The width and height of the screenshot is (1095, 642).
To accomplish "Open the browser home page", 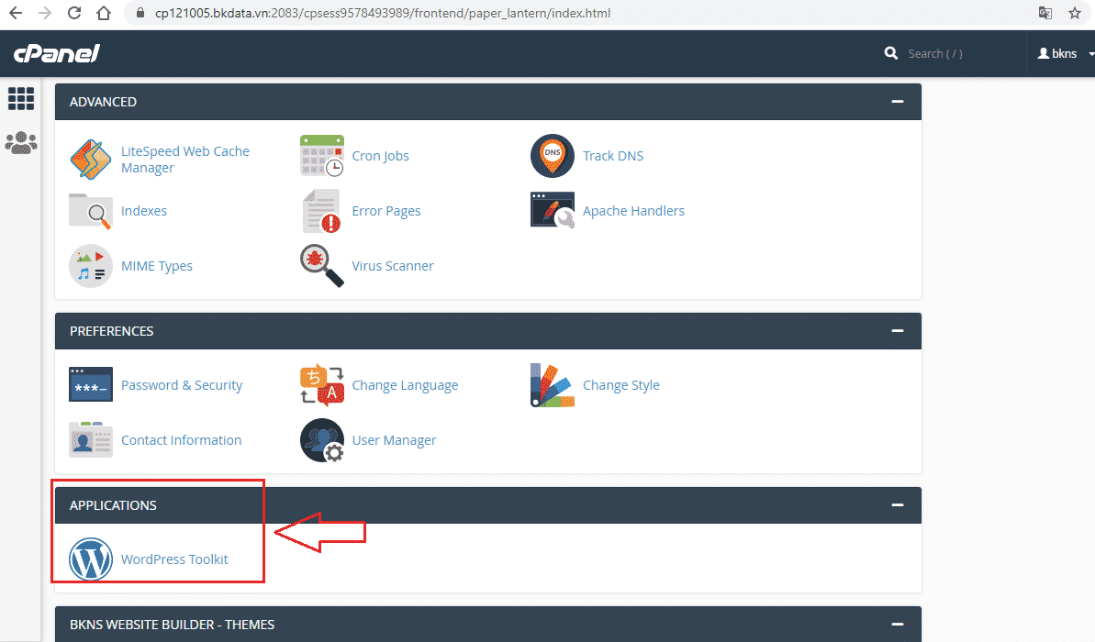I will [x=104, y=13].
